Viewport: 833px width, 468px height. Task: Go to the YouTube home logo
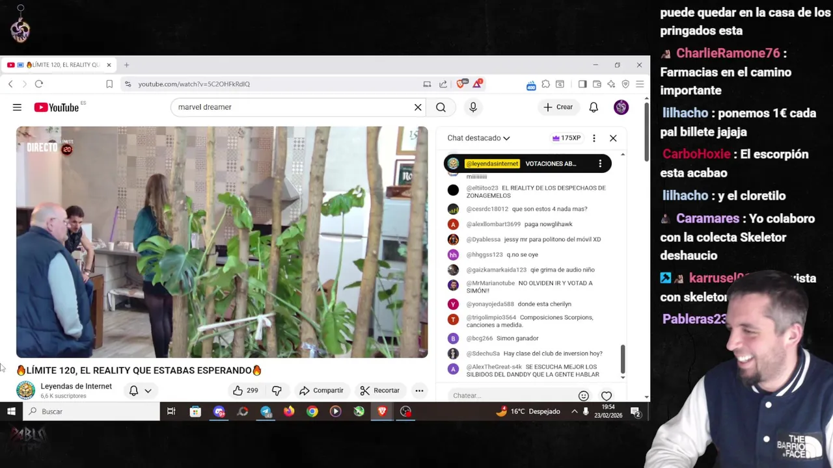click(x=57, y=107)
